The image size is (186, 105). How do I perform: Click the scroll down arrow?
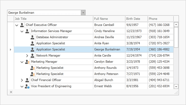pyautogui.click(x=176, y=87)
